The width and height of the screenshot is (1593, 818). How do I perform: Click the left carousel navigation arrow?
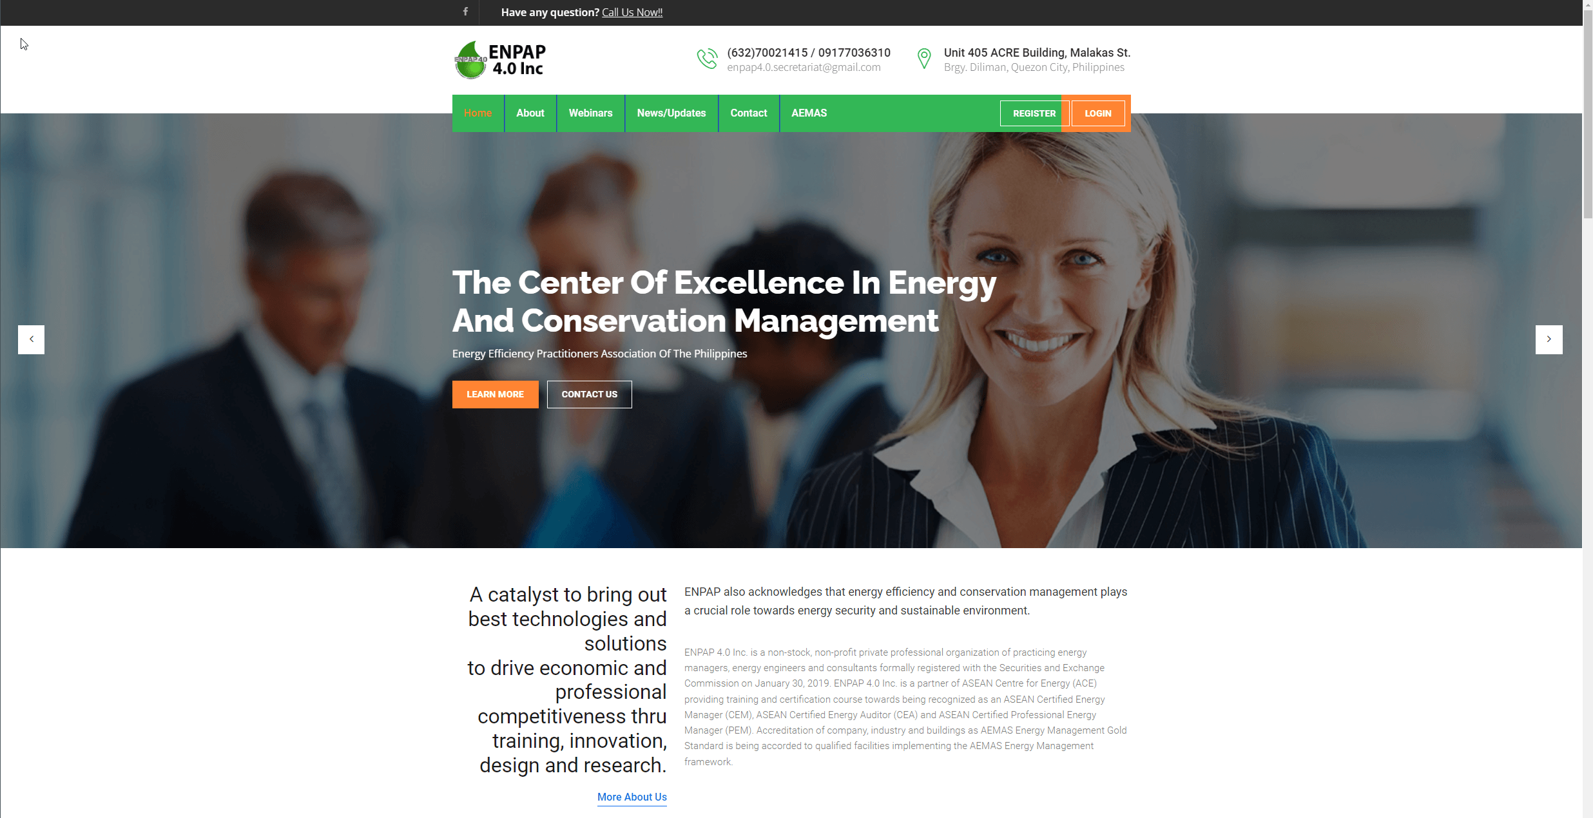tap(30, 339)
